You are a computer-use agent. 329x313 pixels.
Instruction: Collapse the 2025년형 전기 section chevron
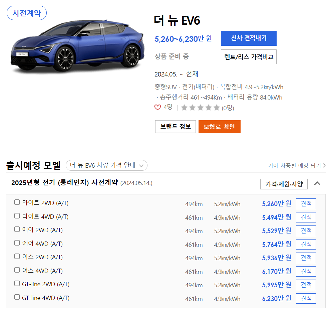click(317, 184)
